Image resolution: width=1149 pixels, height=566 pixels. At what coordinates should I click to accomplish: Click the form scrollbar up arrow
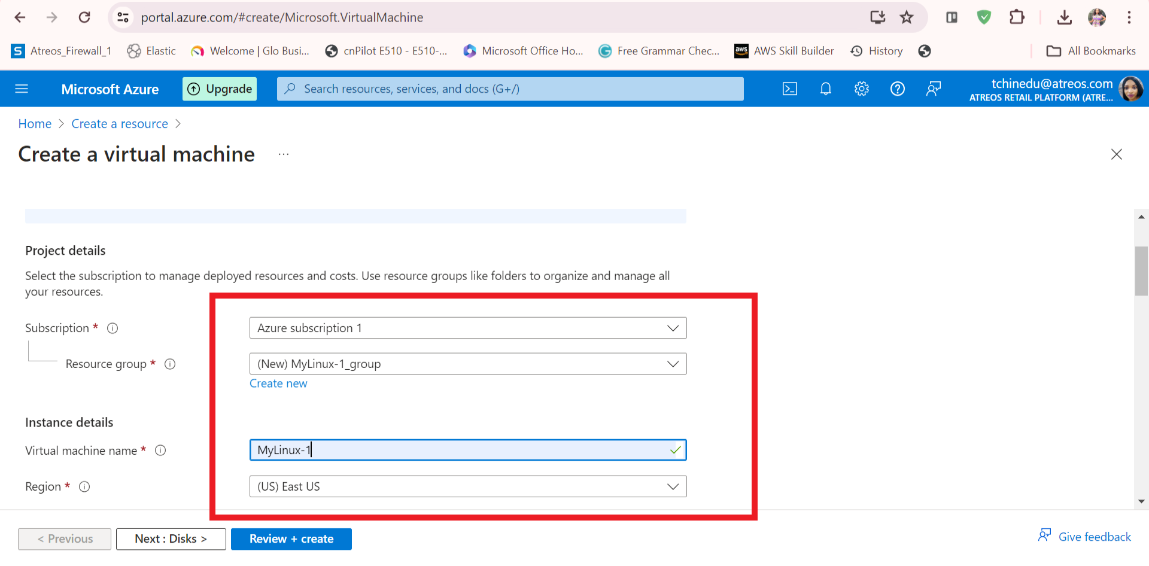[1141, 217]
